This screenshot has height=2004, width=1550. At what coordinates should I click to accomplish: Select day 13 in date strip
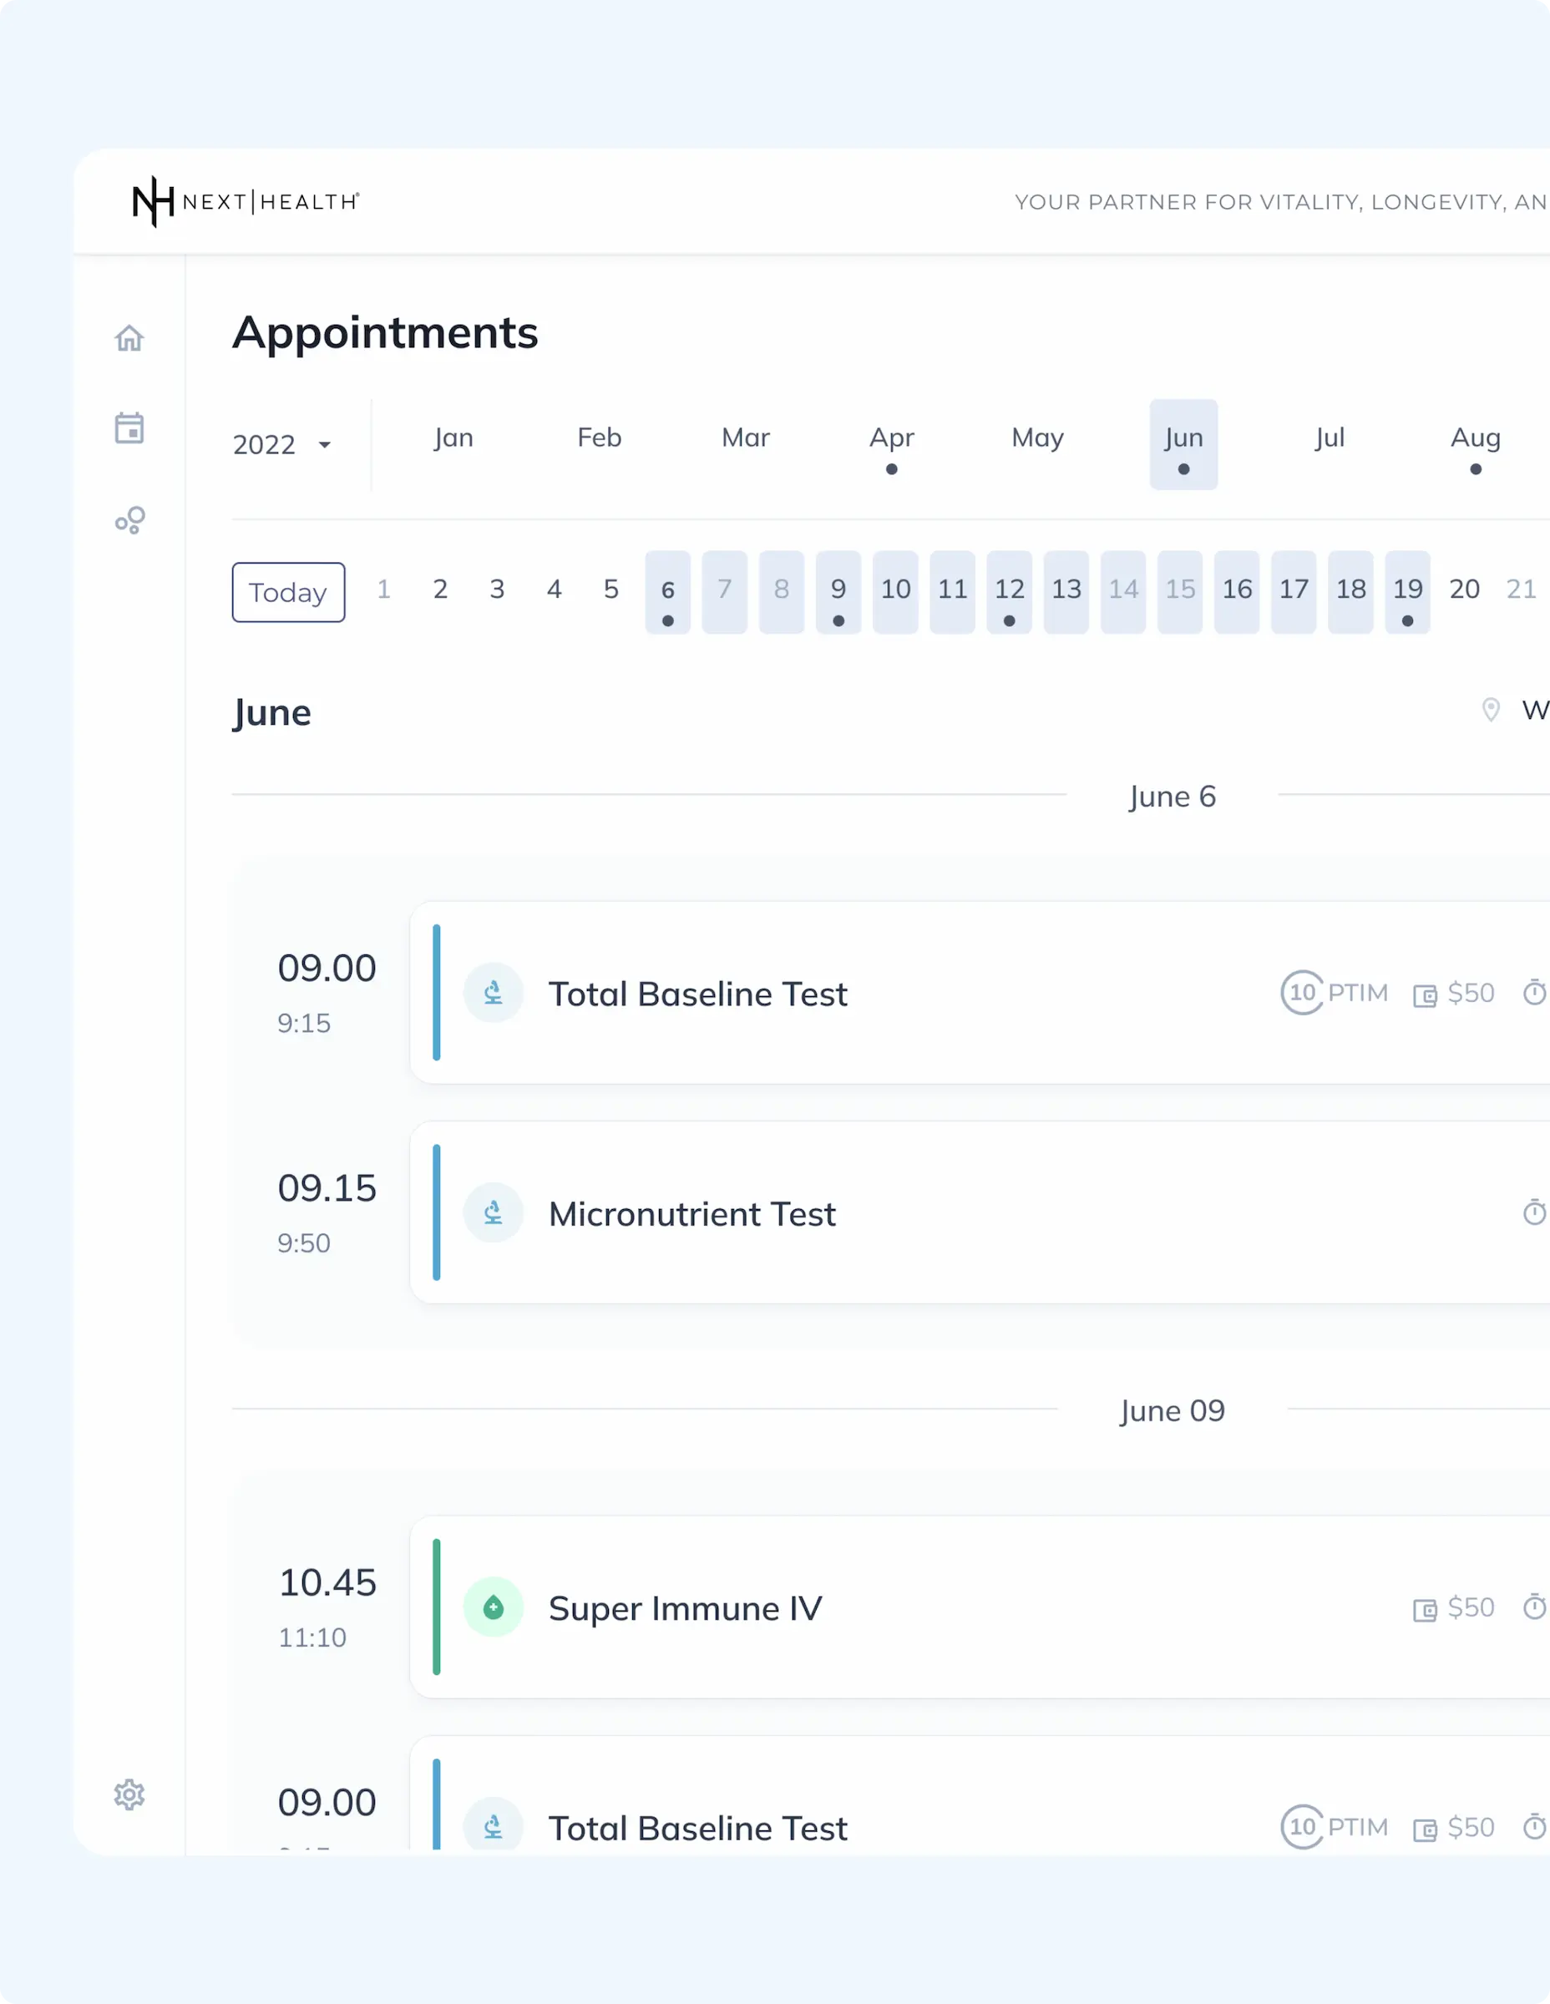tap(1066, 592)
